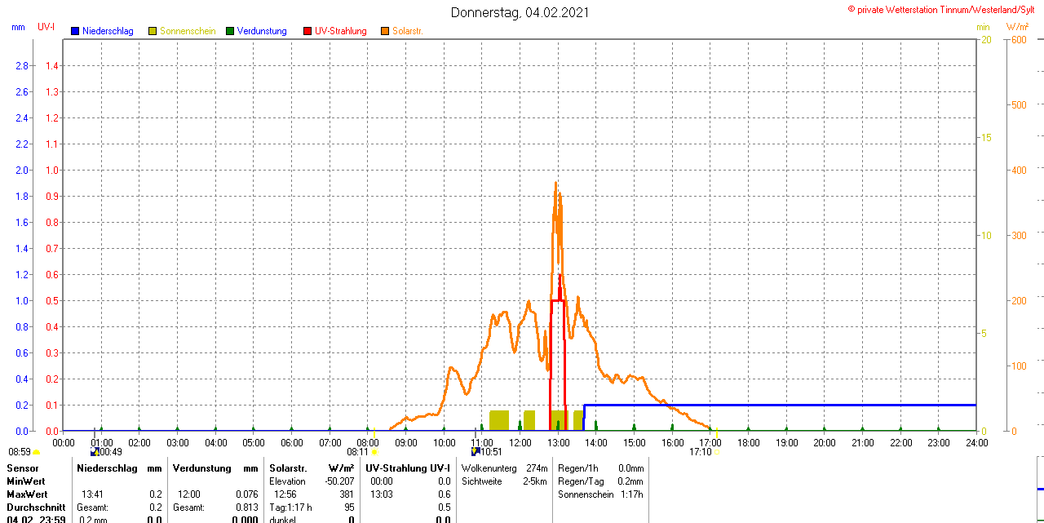Click the 12:00 time axis label

pos(520,442)
